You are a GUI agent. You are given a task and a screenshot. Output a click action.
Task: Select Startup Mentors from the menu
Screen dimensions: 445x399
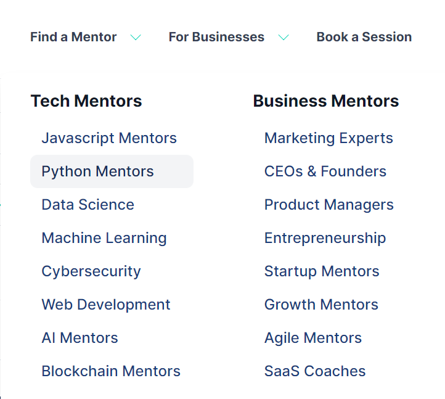[x=322, y=271]
